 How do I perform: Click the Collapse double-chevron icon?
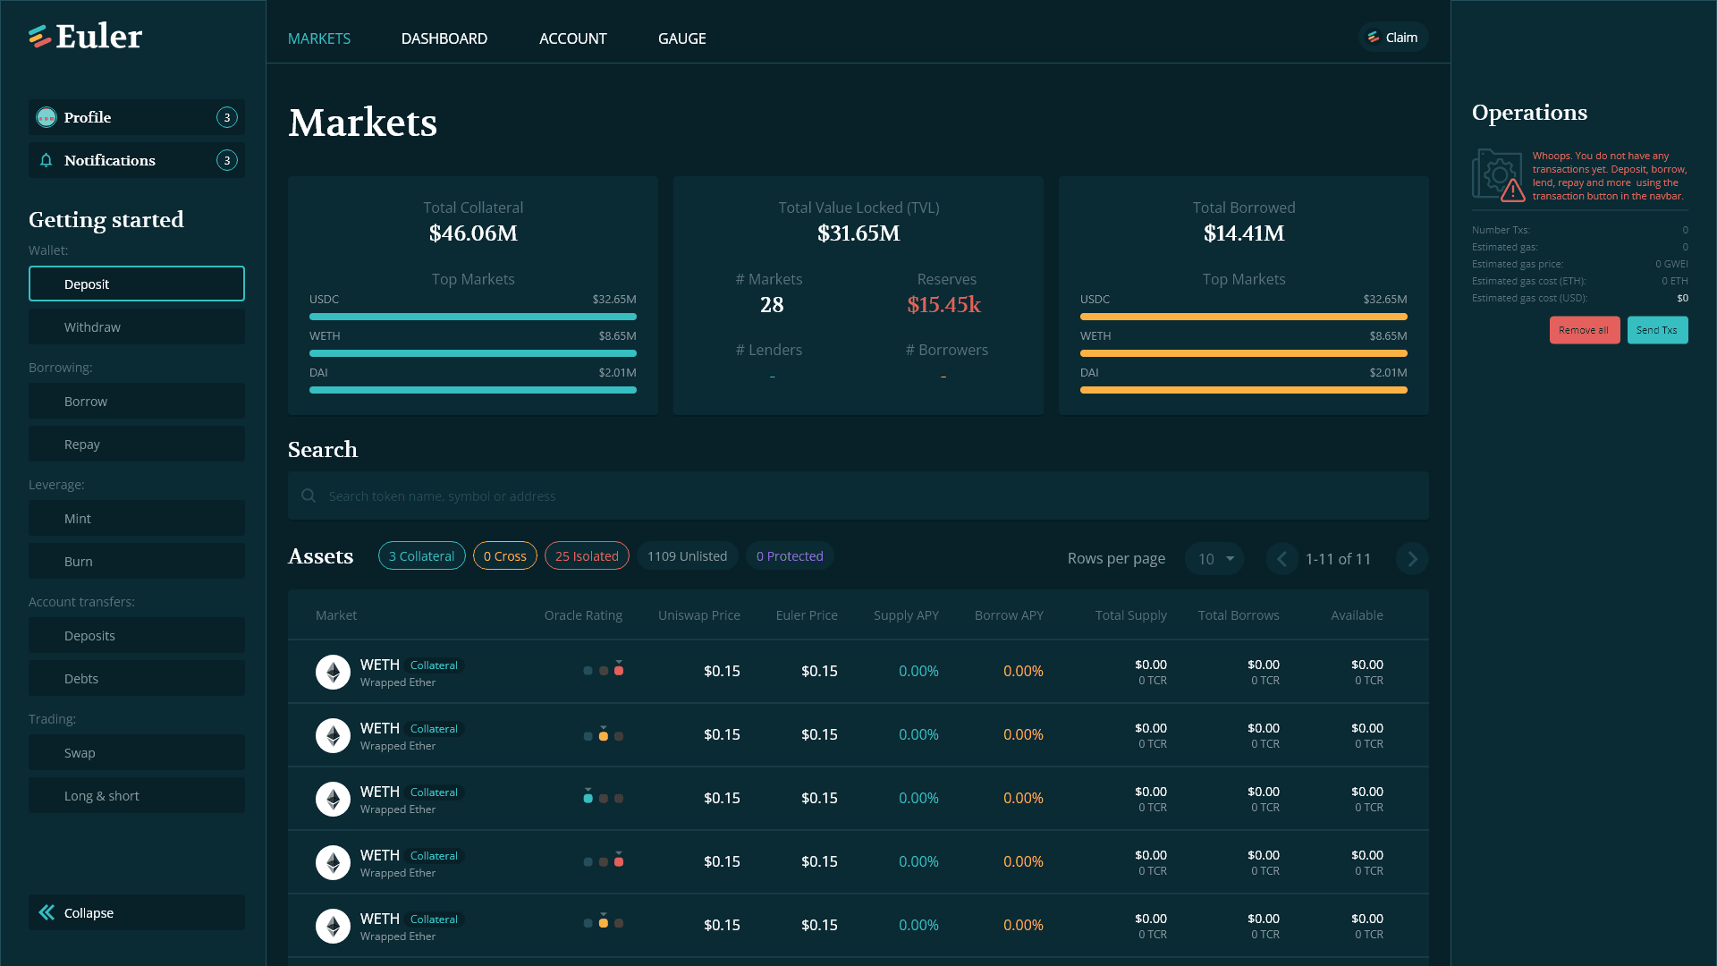point(47,912)
